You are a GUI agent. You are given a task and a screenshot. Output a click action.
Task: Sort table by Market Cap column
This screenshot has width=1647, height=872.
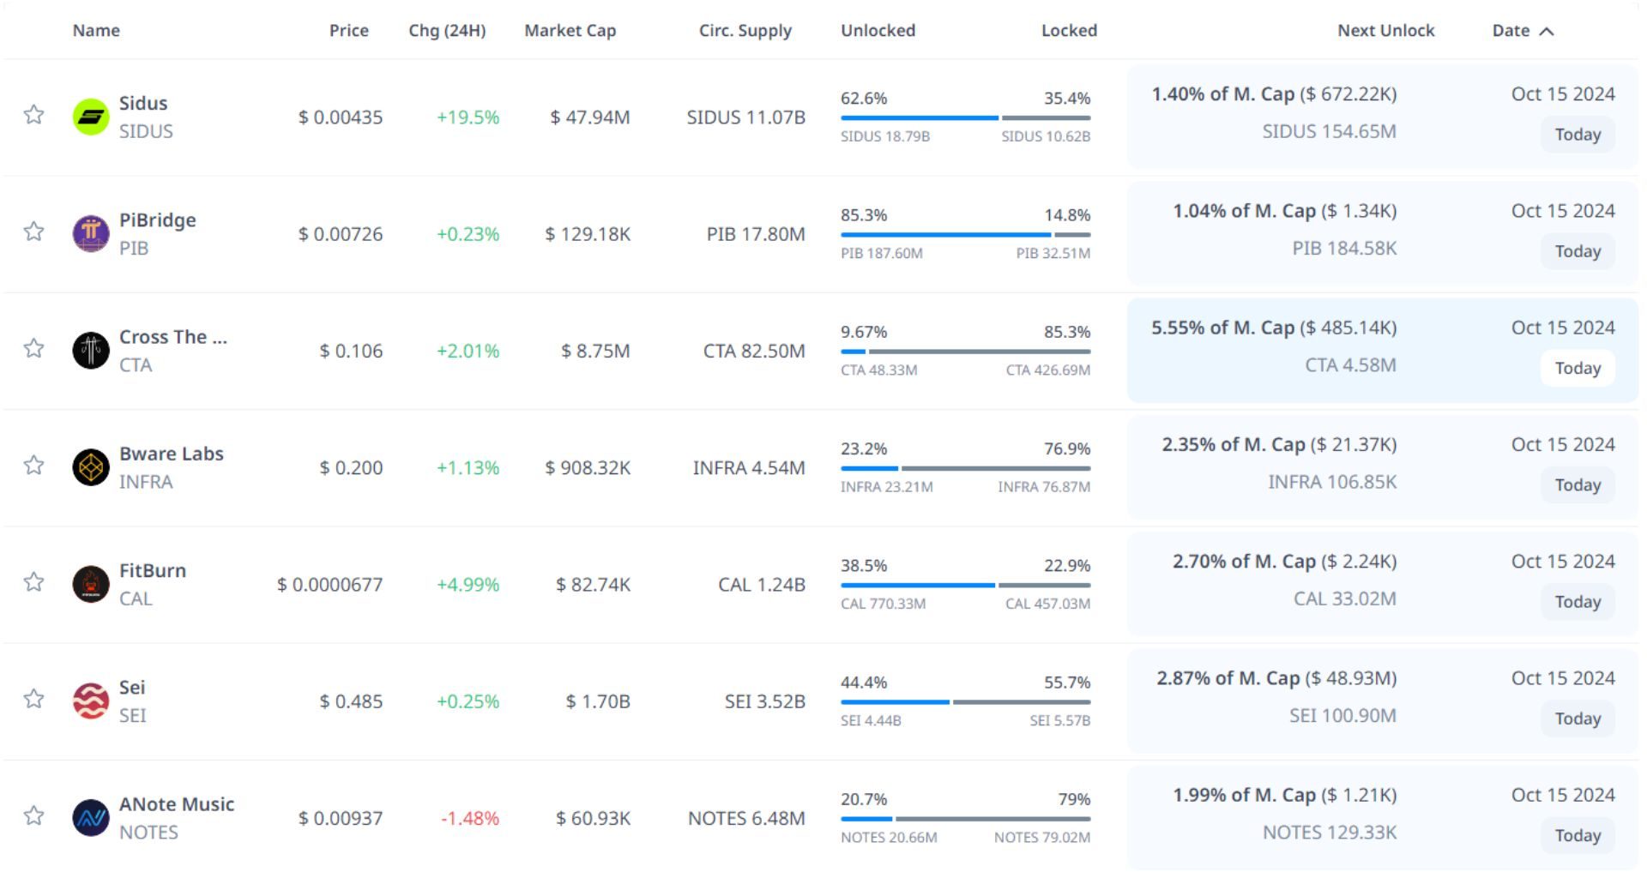click(570, 31)
